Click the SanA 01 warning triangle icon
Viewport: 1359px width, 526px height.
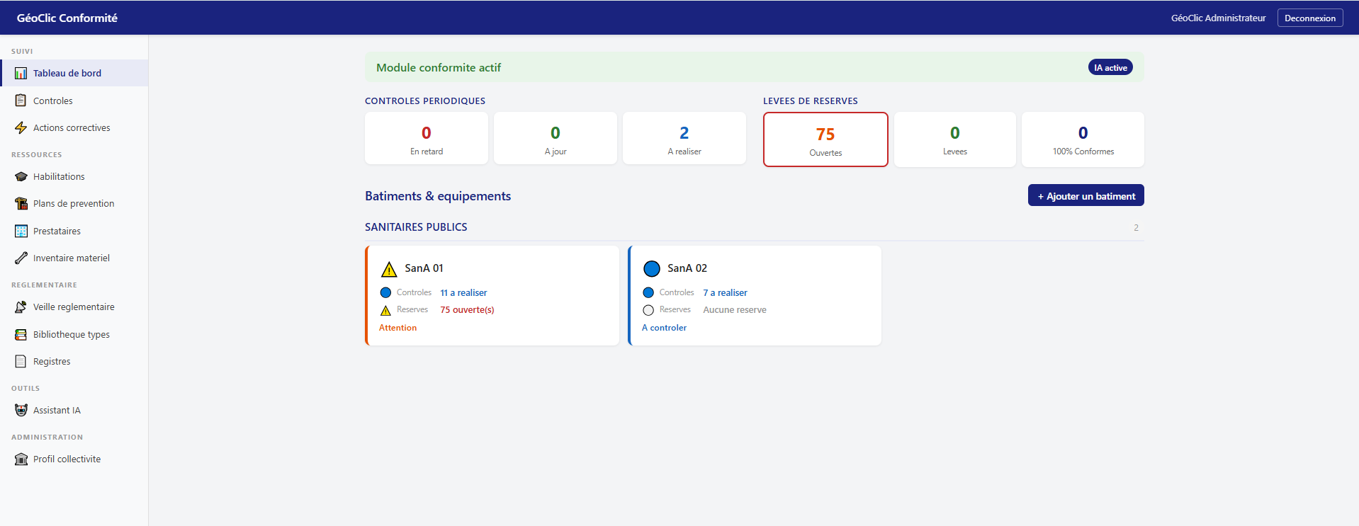389,269
